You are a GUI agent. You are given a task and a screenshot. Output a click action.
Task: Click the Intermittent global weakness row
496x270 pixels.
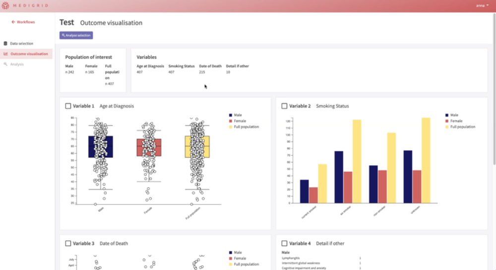click(x=321, y=263)
